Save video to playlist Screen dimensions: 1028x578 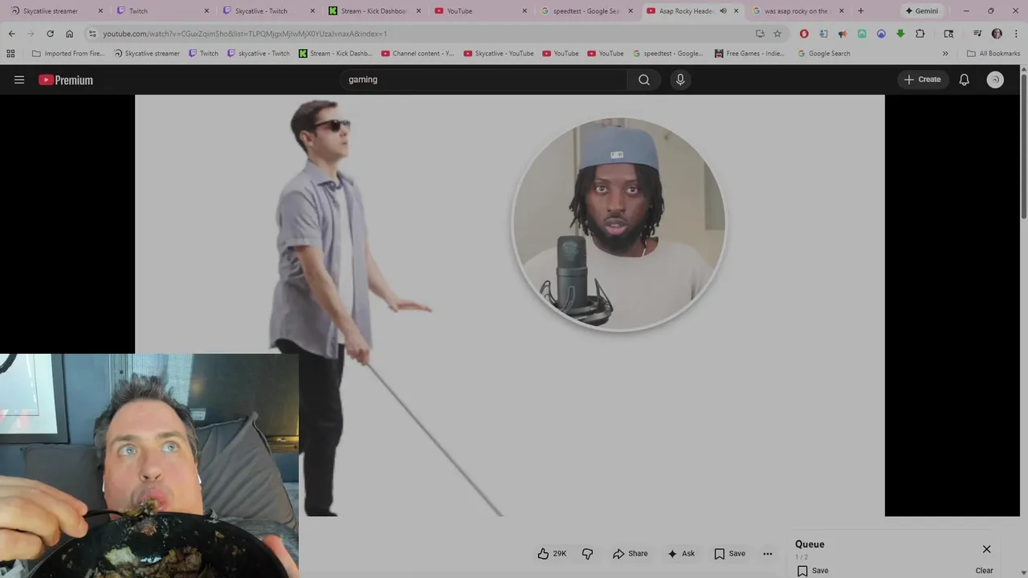click(x=730, y=553)
